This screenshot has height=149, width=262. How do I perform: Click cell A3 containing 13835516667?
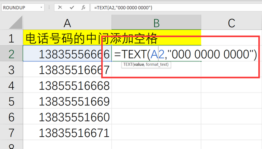click(67, 70)
